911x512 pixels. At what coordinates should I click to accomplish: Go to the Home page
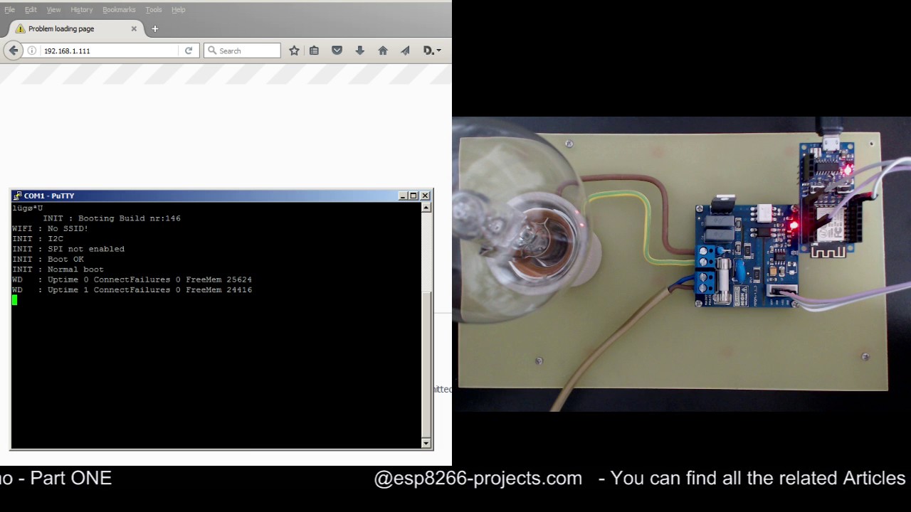click(383, 50)
